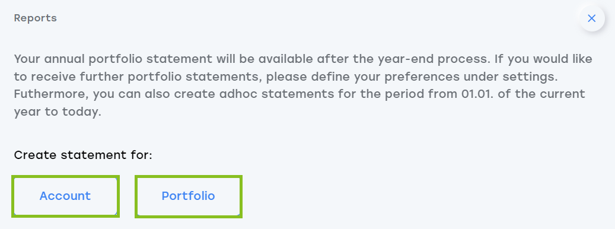Choose Account under Create statement for
Viewport: 615px width, 229px height.
(x=65, y=196)
